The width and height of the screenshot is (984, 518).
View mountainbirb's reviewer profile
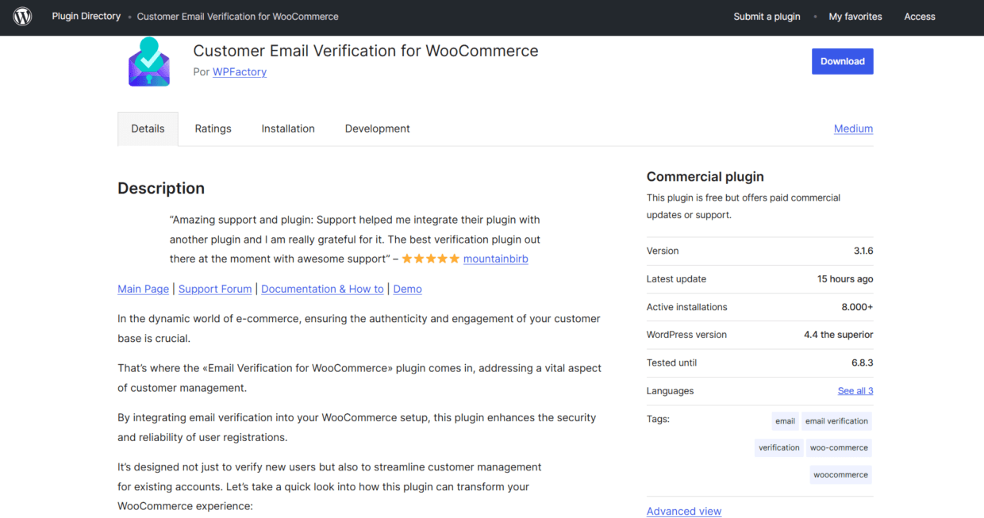coord(495,258)
